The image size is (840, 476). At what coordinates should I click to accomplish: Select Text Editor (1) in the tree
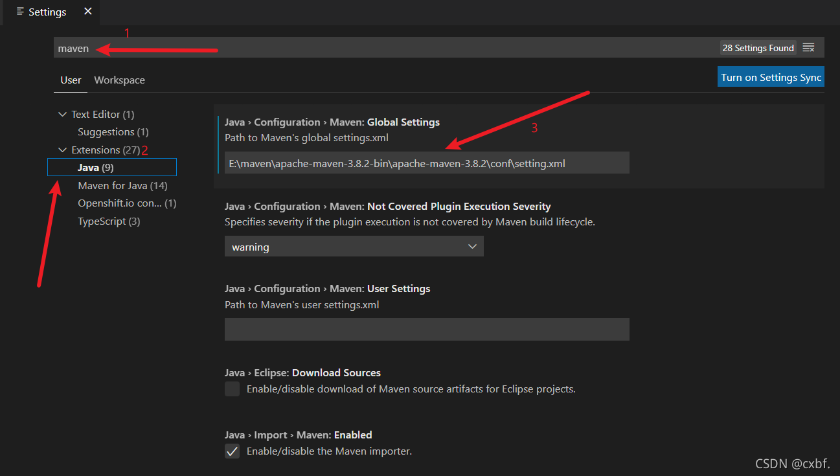(103, 114)
